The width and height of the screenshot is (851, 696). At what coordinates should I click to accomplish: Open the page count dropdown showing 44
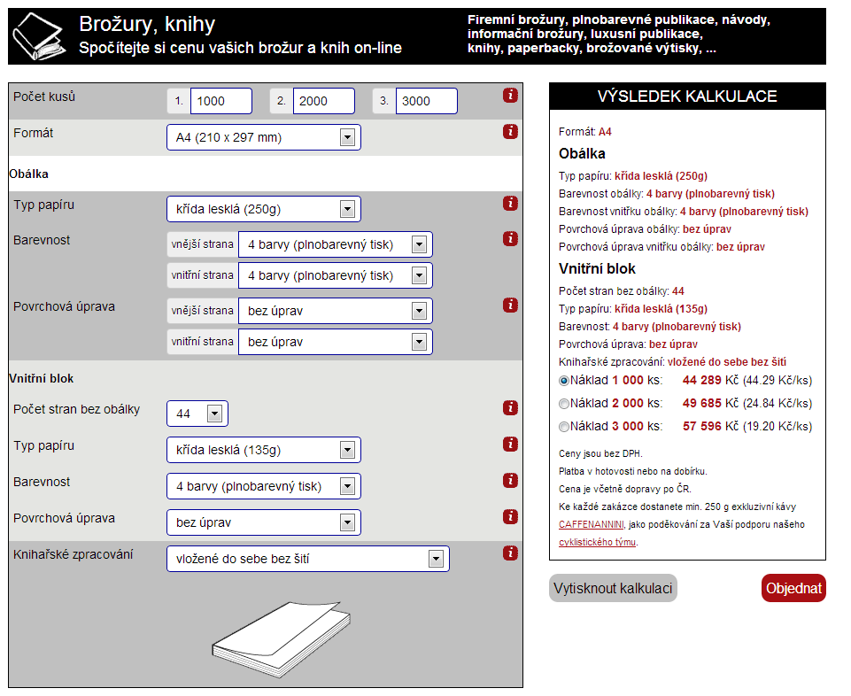[197, 414]
